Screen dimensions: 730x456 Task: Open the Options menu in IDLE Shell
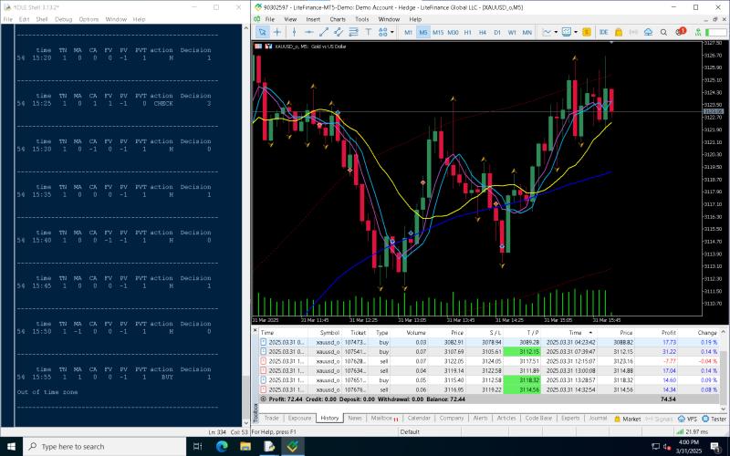[89, 19]
